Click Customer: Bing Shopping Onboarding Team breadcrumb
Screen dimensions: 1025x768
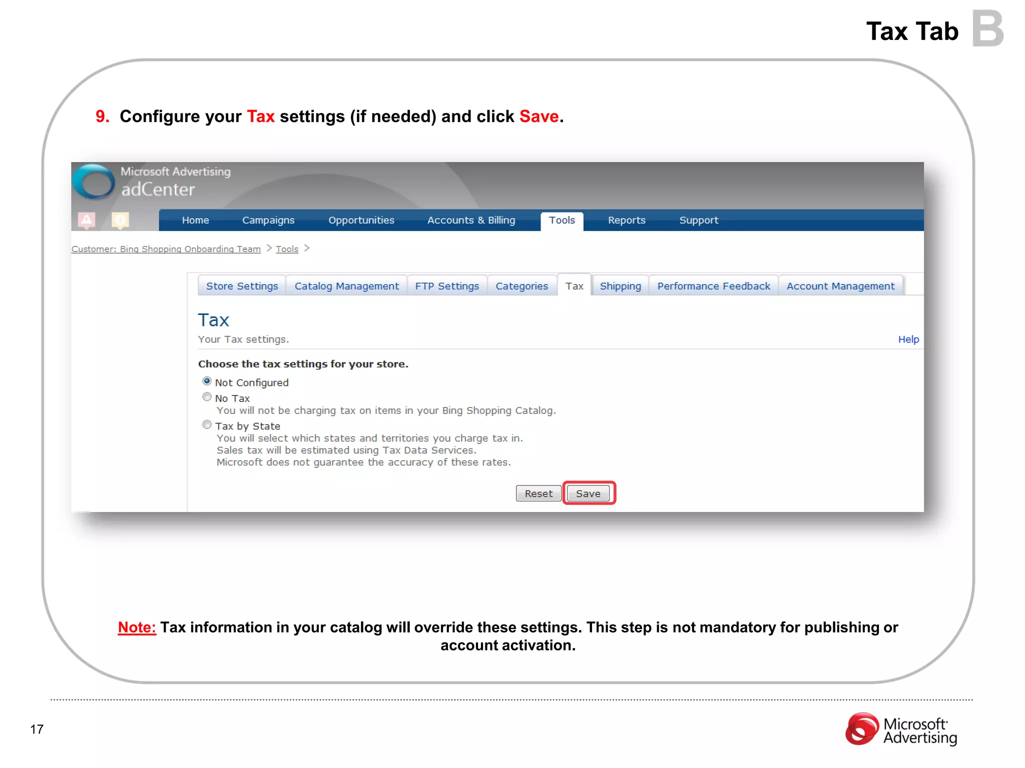point(166,249)
